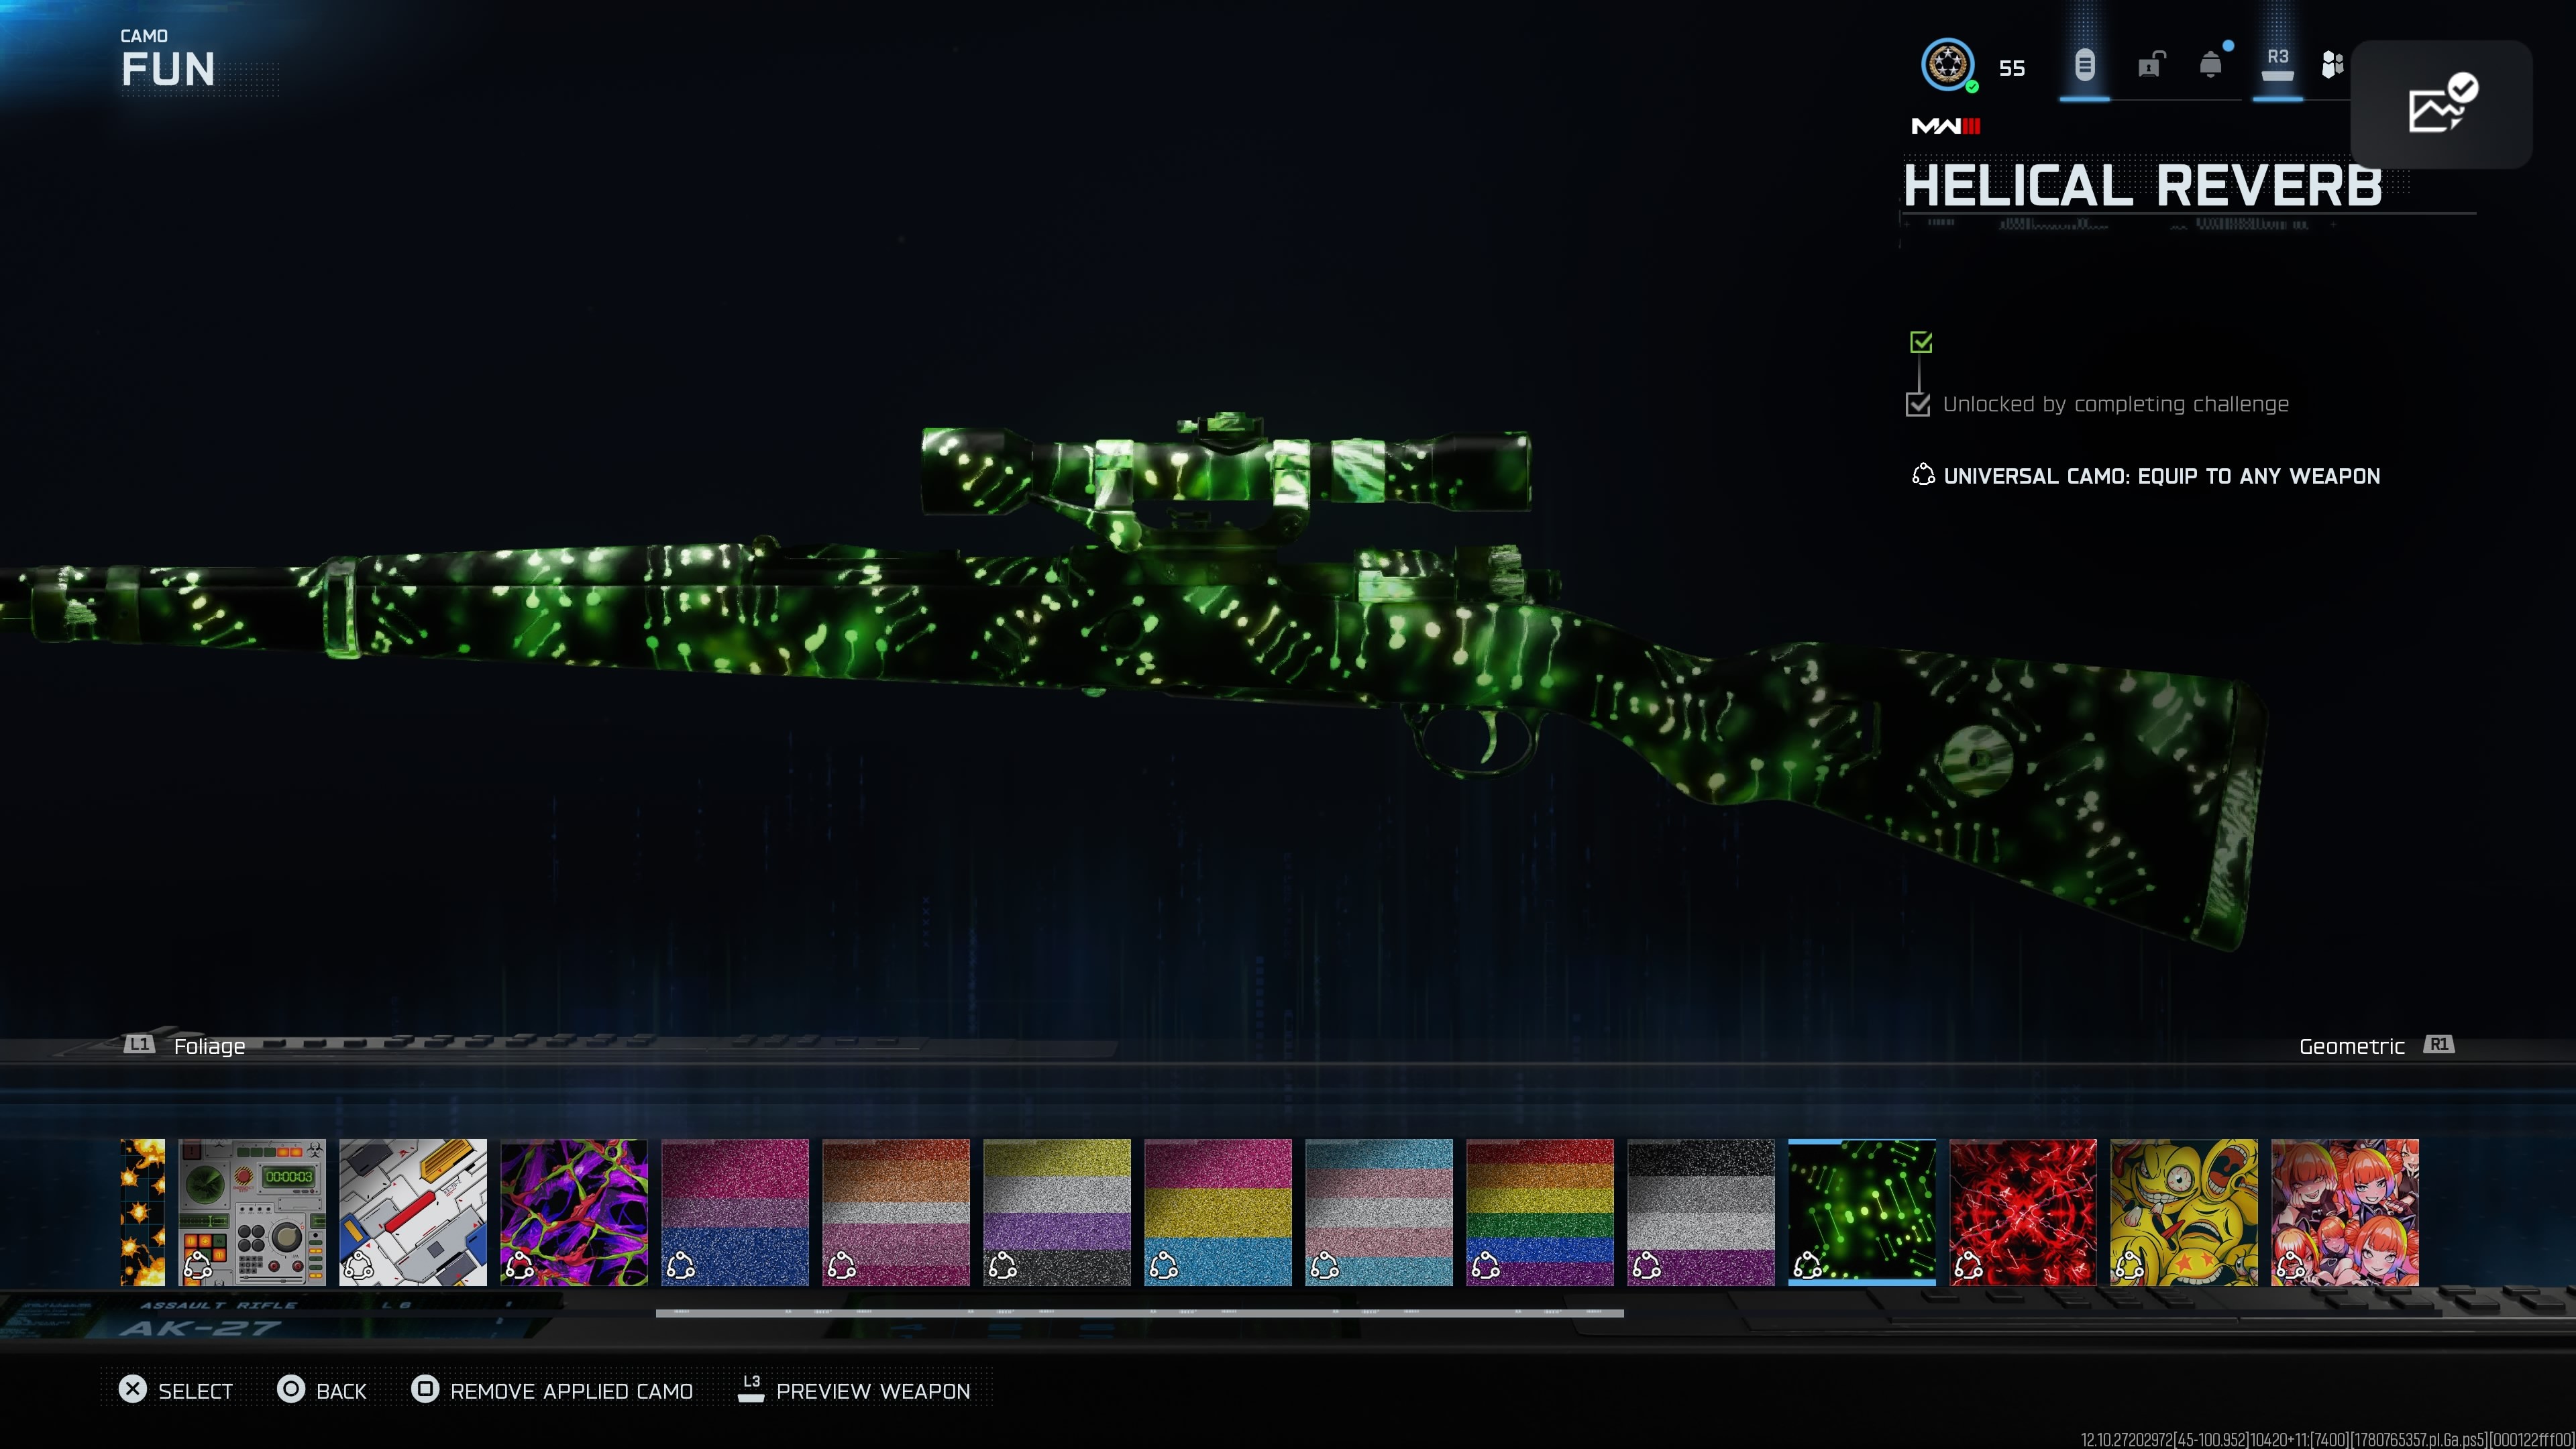Select the orange-white-pink glitter flag camo
The height and width of the screenshot is (1449, 2576).
tap(896, 1212)
